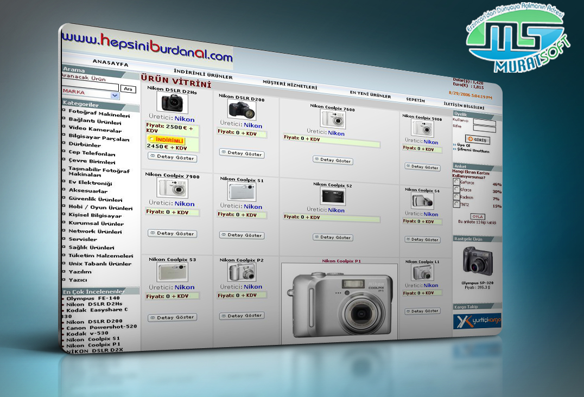Open the Nikon DSLR D200 camera thumbnail

242,110
